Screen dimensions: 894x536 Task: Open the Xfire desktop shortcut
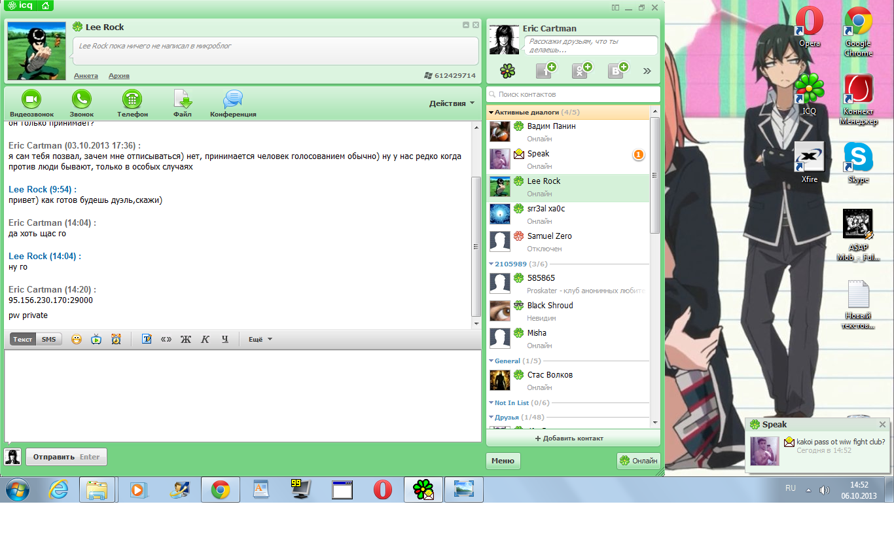(x=809, y=162)
